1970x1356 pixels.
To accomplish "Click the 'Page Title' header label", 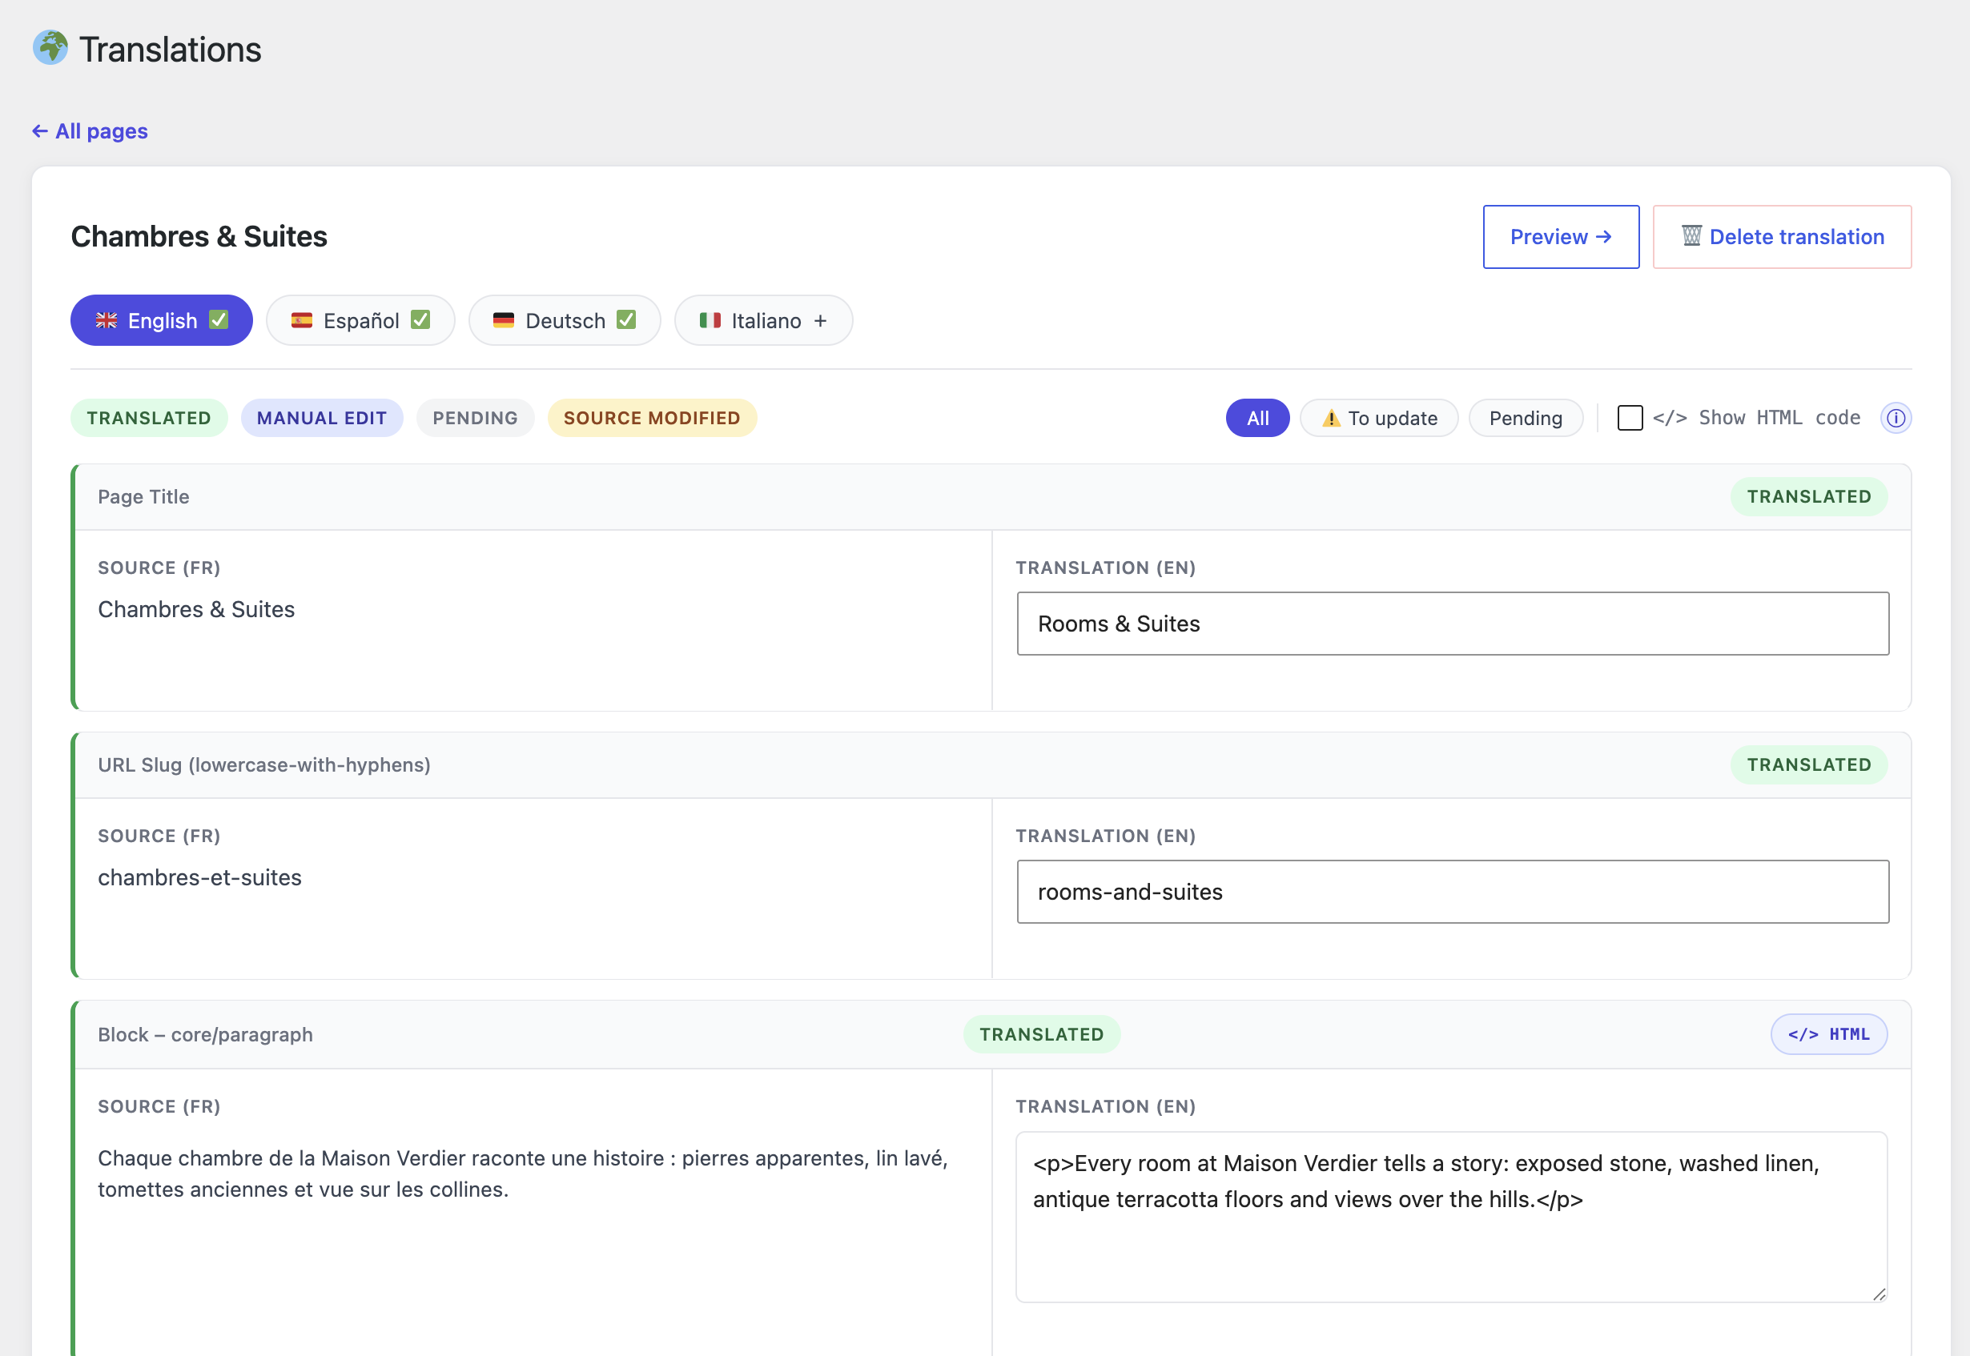I will pos(143,496).
